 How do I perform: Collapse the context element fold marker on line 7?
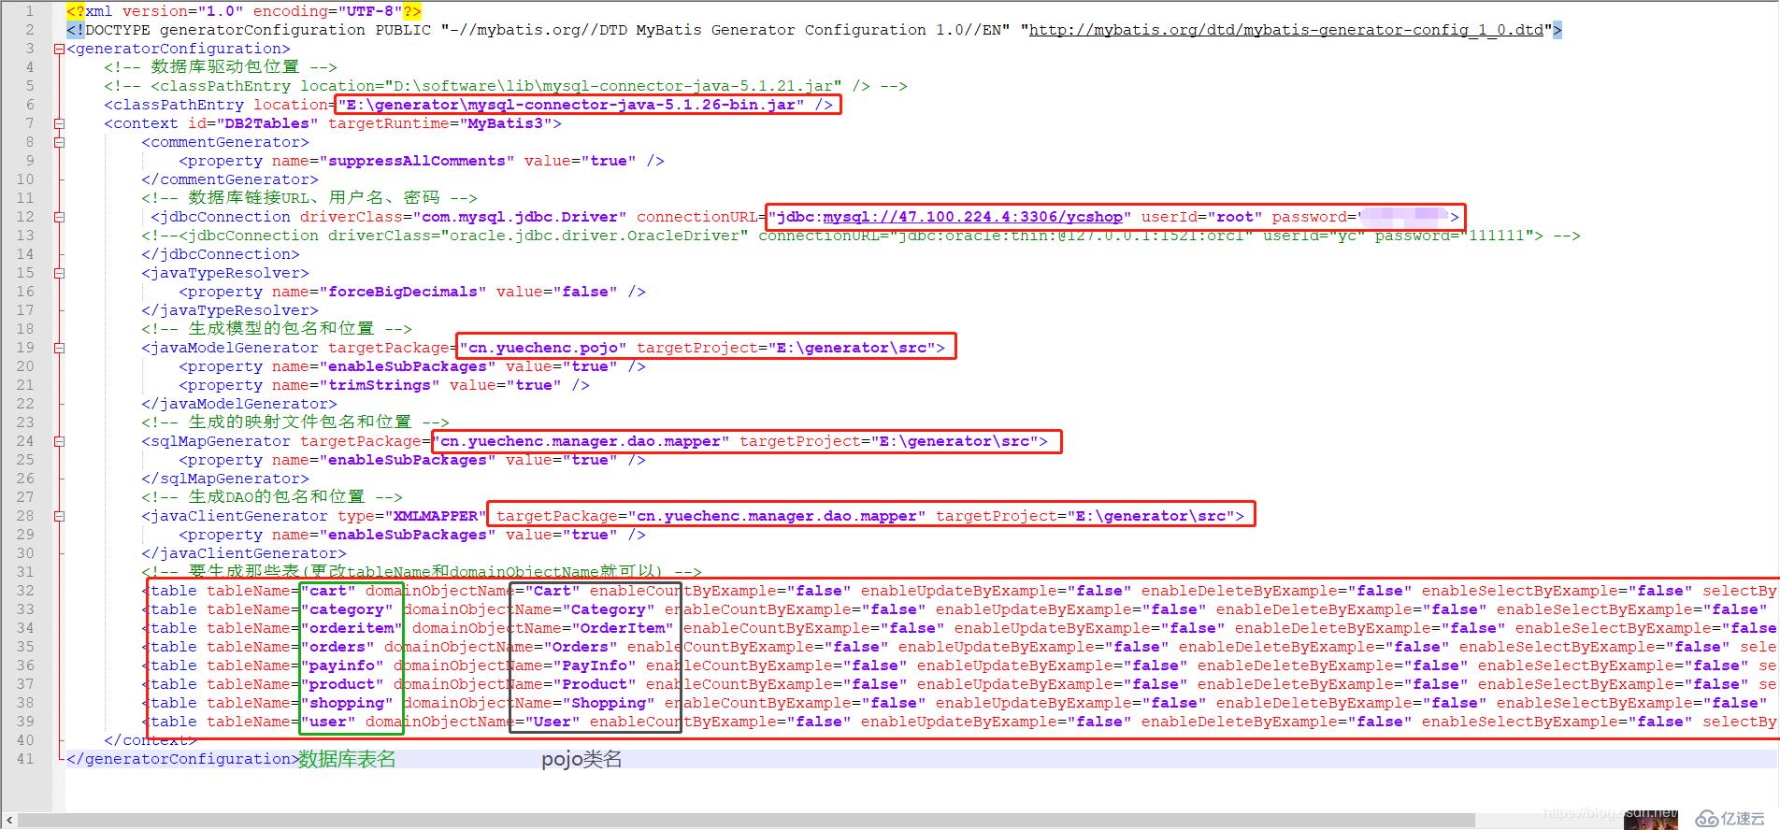point(60,123)
